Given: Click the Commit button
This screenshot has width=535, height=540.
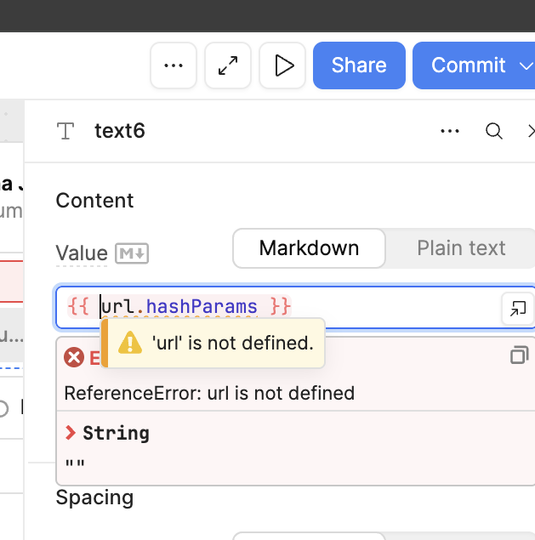Looking at the screenshot, I should point(468,65).
